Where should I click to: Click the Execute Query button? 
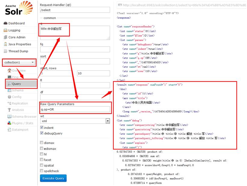click(x=53, y=178)
